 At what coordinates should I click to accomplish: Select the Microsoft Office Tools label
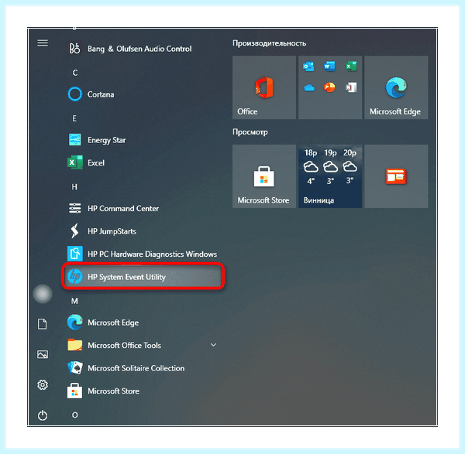(124, 346)
